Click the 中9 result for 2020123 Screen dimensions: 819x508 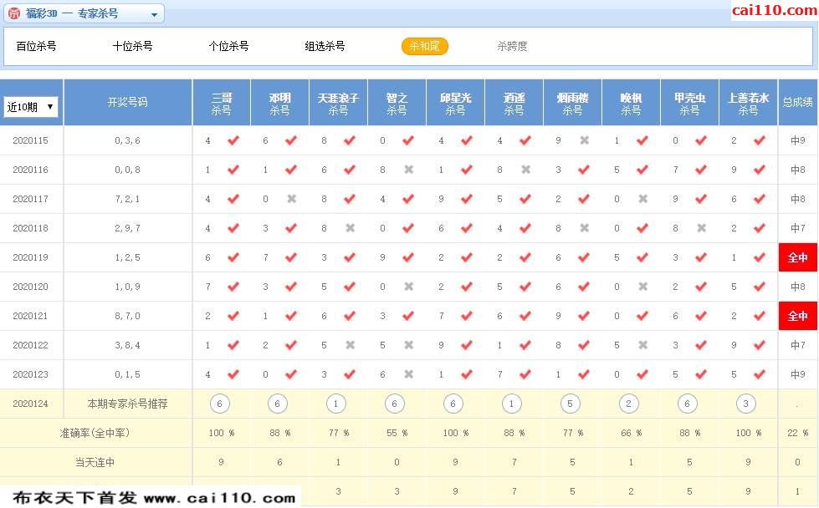pos(797,374)
